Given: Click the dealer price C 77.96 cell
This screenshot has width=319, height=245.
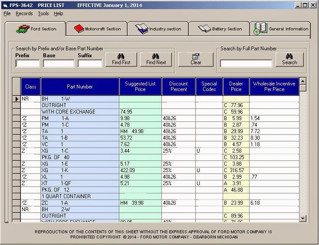Looking at the screenshot, I should pos(236,105).
